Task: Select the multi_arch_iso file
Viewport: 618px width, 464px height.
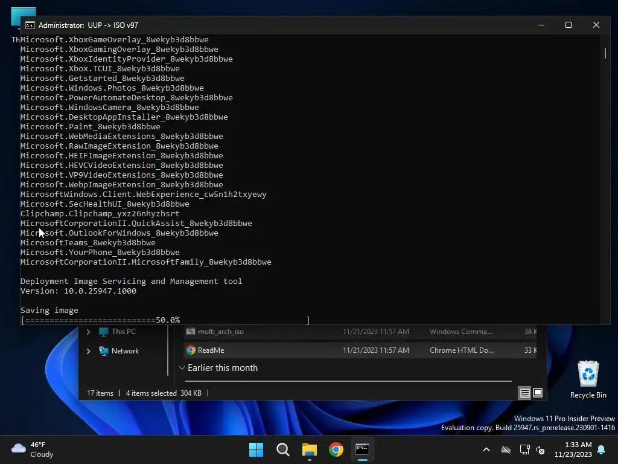Action: coord(360,332)
